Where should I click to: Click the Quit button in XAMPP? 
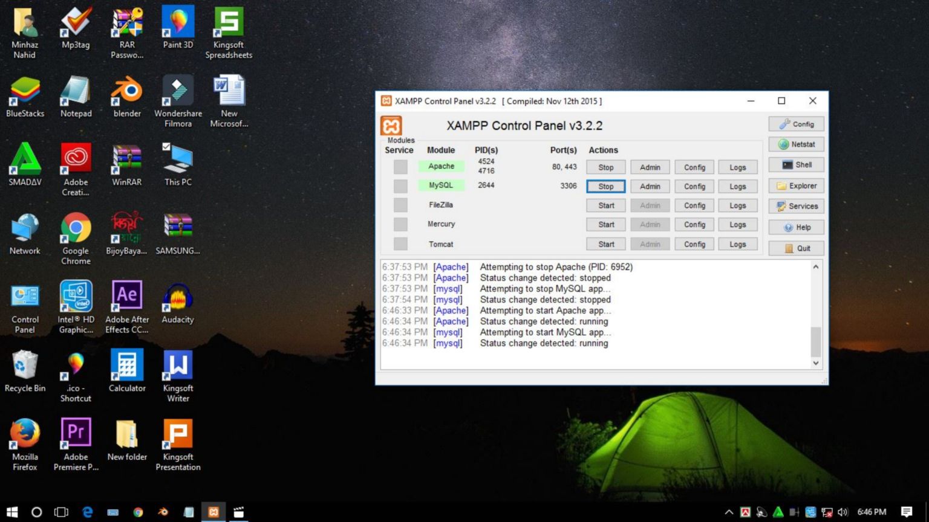[x=796, y=248]
